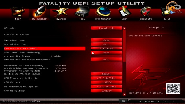Switch to the Advanced tab label
This screenshot has width=185, height=104.
(x=61, y=19)
